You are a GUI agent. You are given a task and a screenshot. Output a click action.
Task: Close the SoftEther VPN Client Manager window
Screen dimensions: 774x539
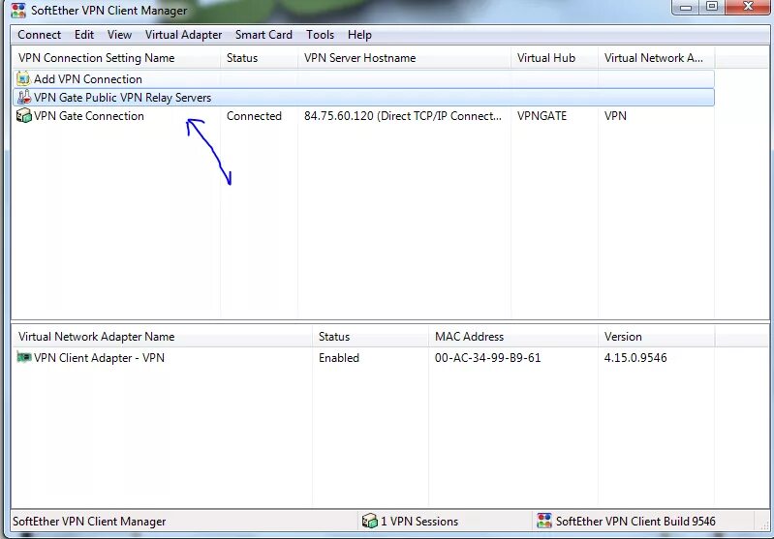tap(748, 7)
